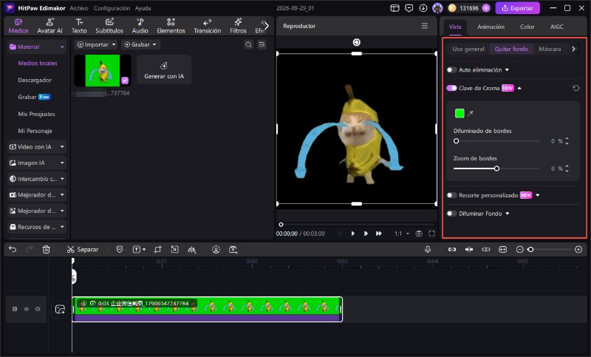The image size is (591, 357).
Task: Switch to the Animación tab
Action: (x=491, y=27)
